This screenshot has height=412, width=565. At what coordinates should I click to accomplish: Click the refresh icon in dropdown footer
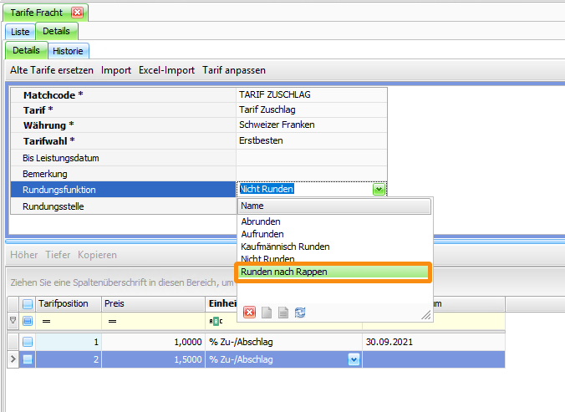coord(300,312)
